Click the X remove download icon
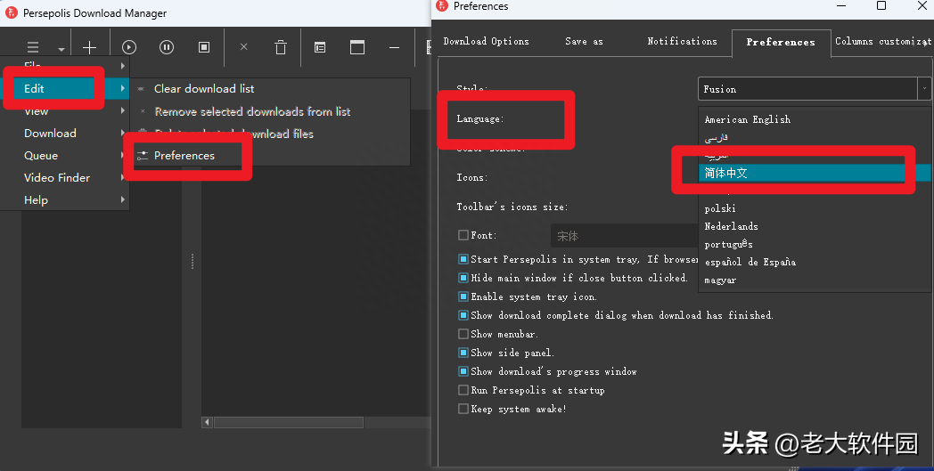The image size is (934, 471). pos(244,47)
